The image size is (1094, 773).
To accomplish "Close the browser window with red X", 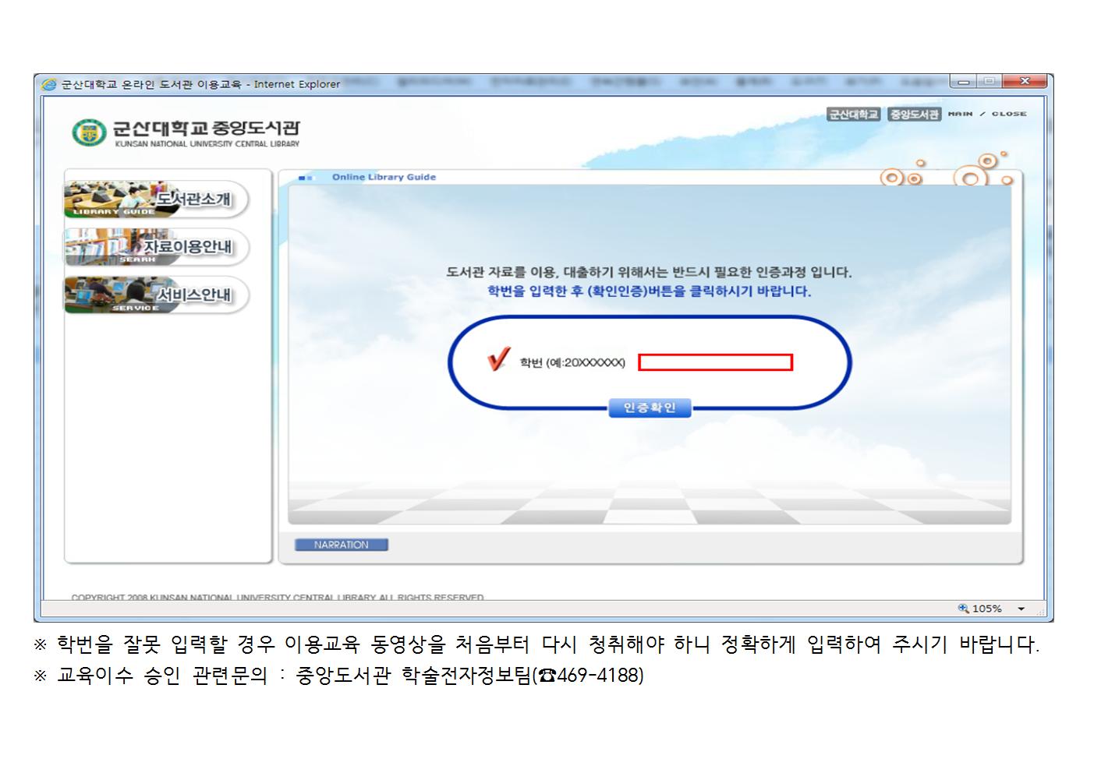I will pos(1025,82).
